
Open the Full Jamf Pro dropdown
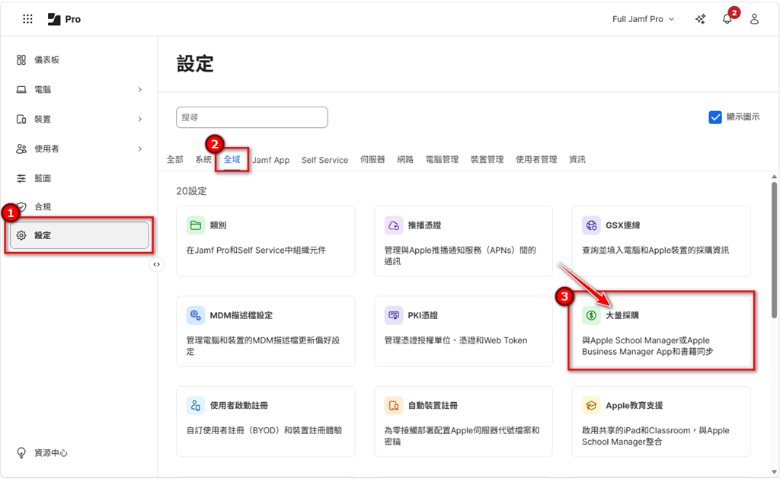click(644, 19)
